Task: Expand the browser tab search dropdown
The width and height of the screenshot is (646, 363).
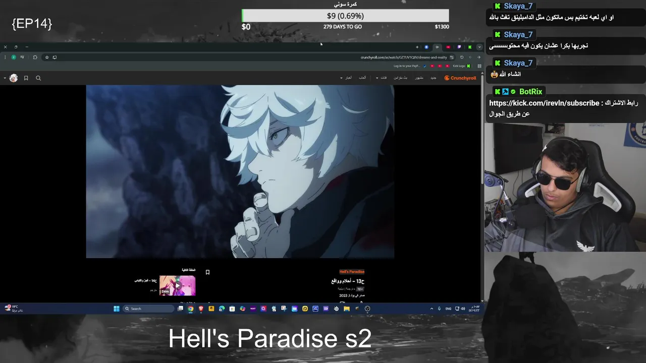Action: (479, 47)
